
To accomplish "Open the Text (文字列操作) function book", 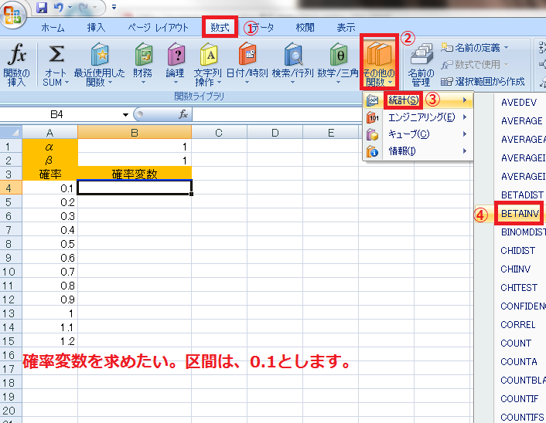I will point(208,64).
